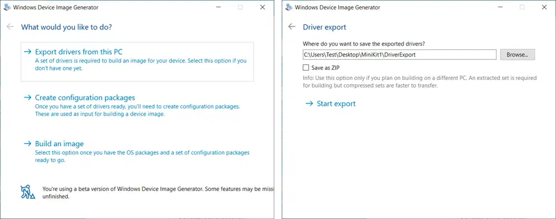Go back from Driver export page
The image size is (556, 219).
pyautogui.click(x=292, y=27)
